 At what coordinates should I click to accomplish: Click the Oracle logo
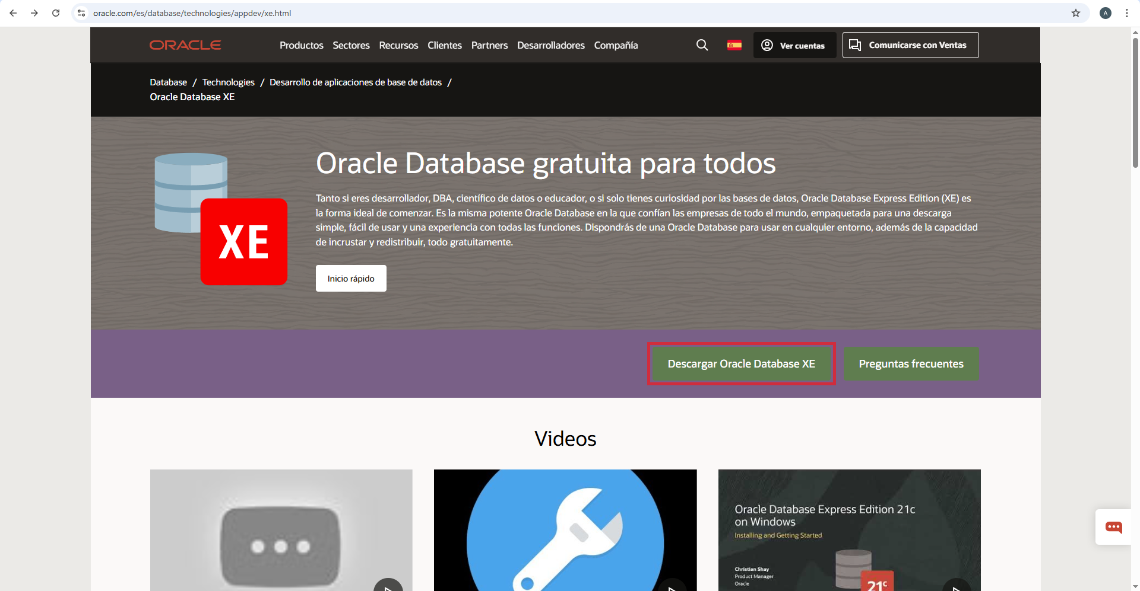[185, 44]
